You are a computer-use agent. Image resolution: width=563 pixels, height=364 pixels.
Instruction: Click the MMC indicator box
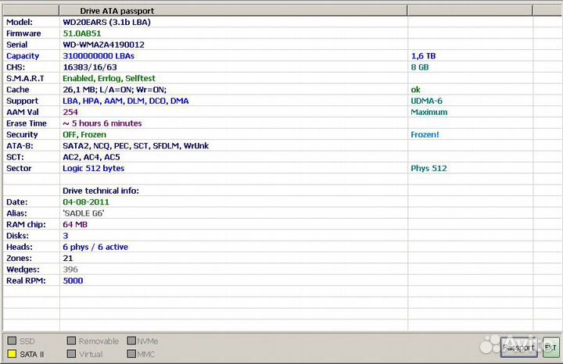tap(131, 354)
